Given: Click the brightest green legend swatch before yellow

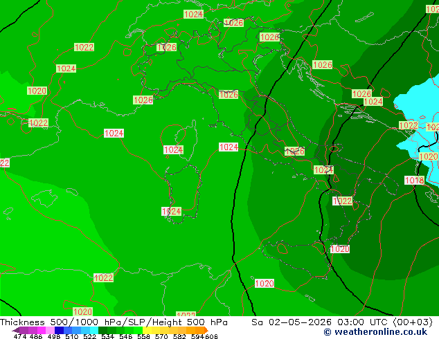Looking at the screenshot, I should [x=138, y=330].
